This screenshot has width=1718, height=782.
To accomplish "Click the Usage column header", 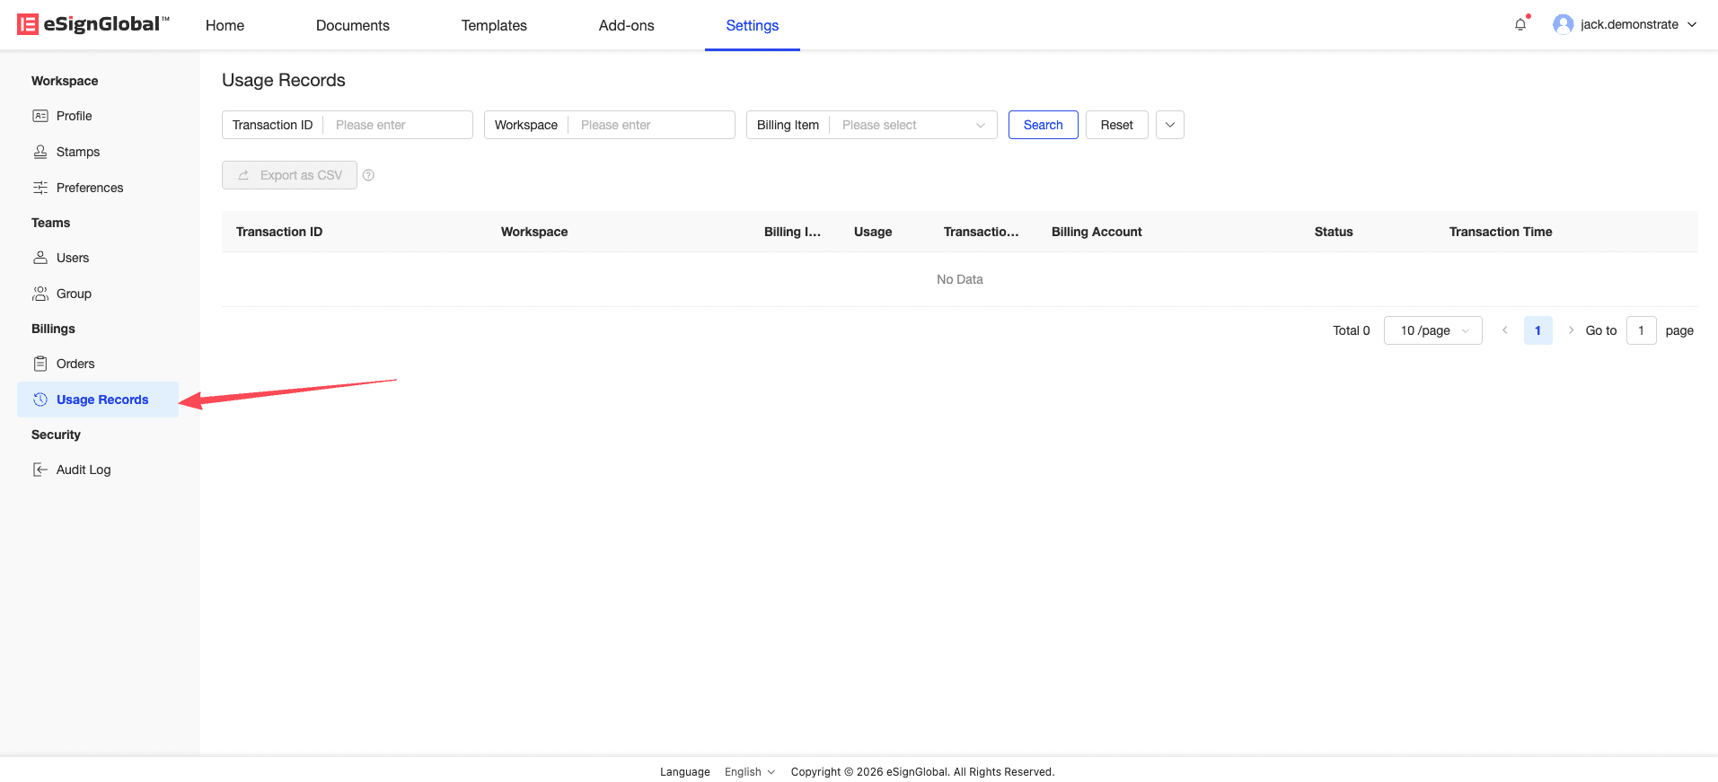I will pos(873,232).
